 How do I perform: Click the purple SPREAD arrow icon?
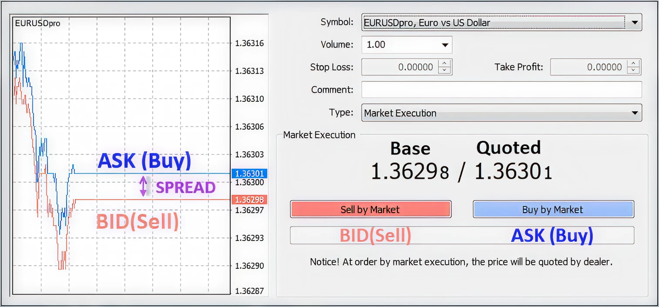click(144, 187)
